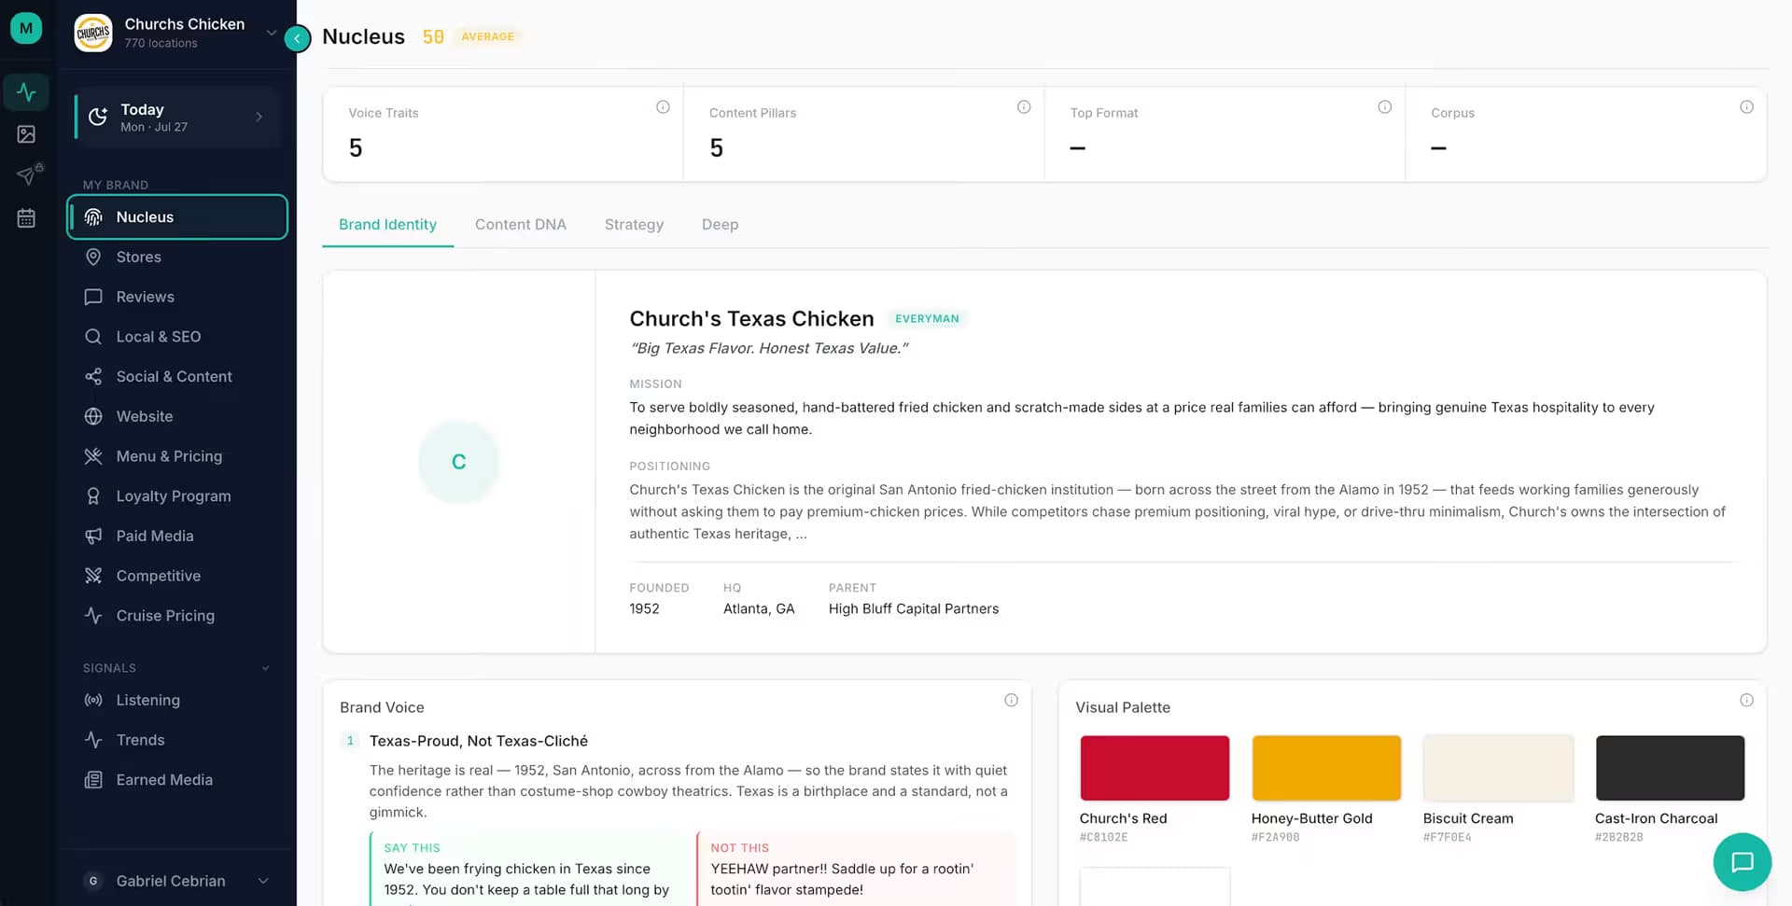Image resolution: width=1792 pixels, height=906 pixels.
Task: Click the locked paper-plane send icon
Action: tap(27, 175)
